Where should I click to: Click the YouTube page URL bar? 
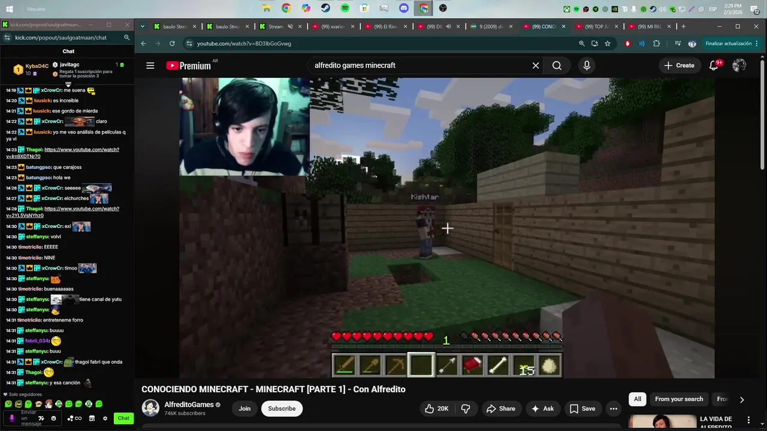click(378, 44)
